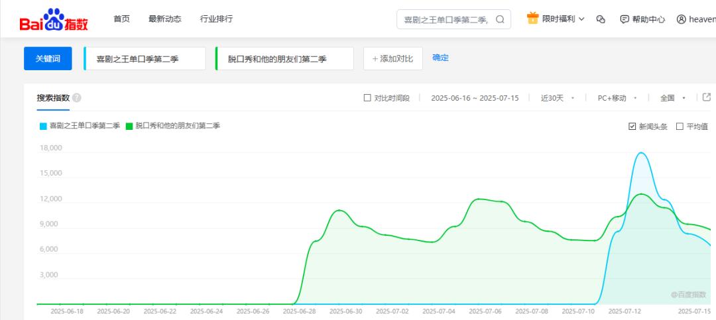Edit keyword field 脱口秀和他的朋友们第二季
This screenshot has height=320, width=716.
pos(284,58)
